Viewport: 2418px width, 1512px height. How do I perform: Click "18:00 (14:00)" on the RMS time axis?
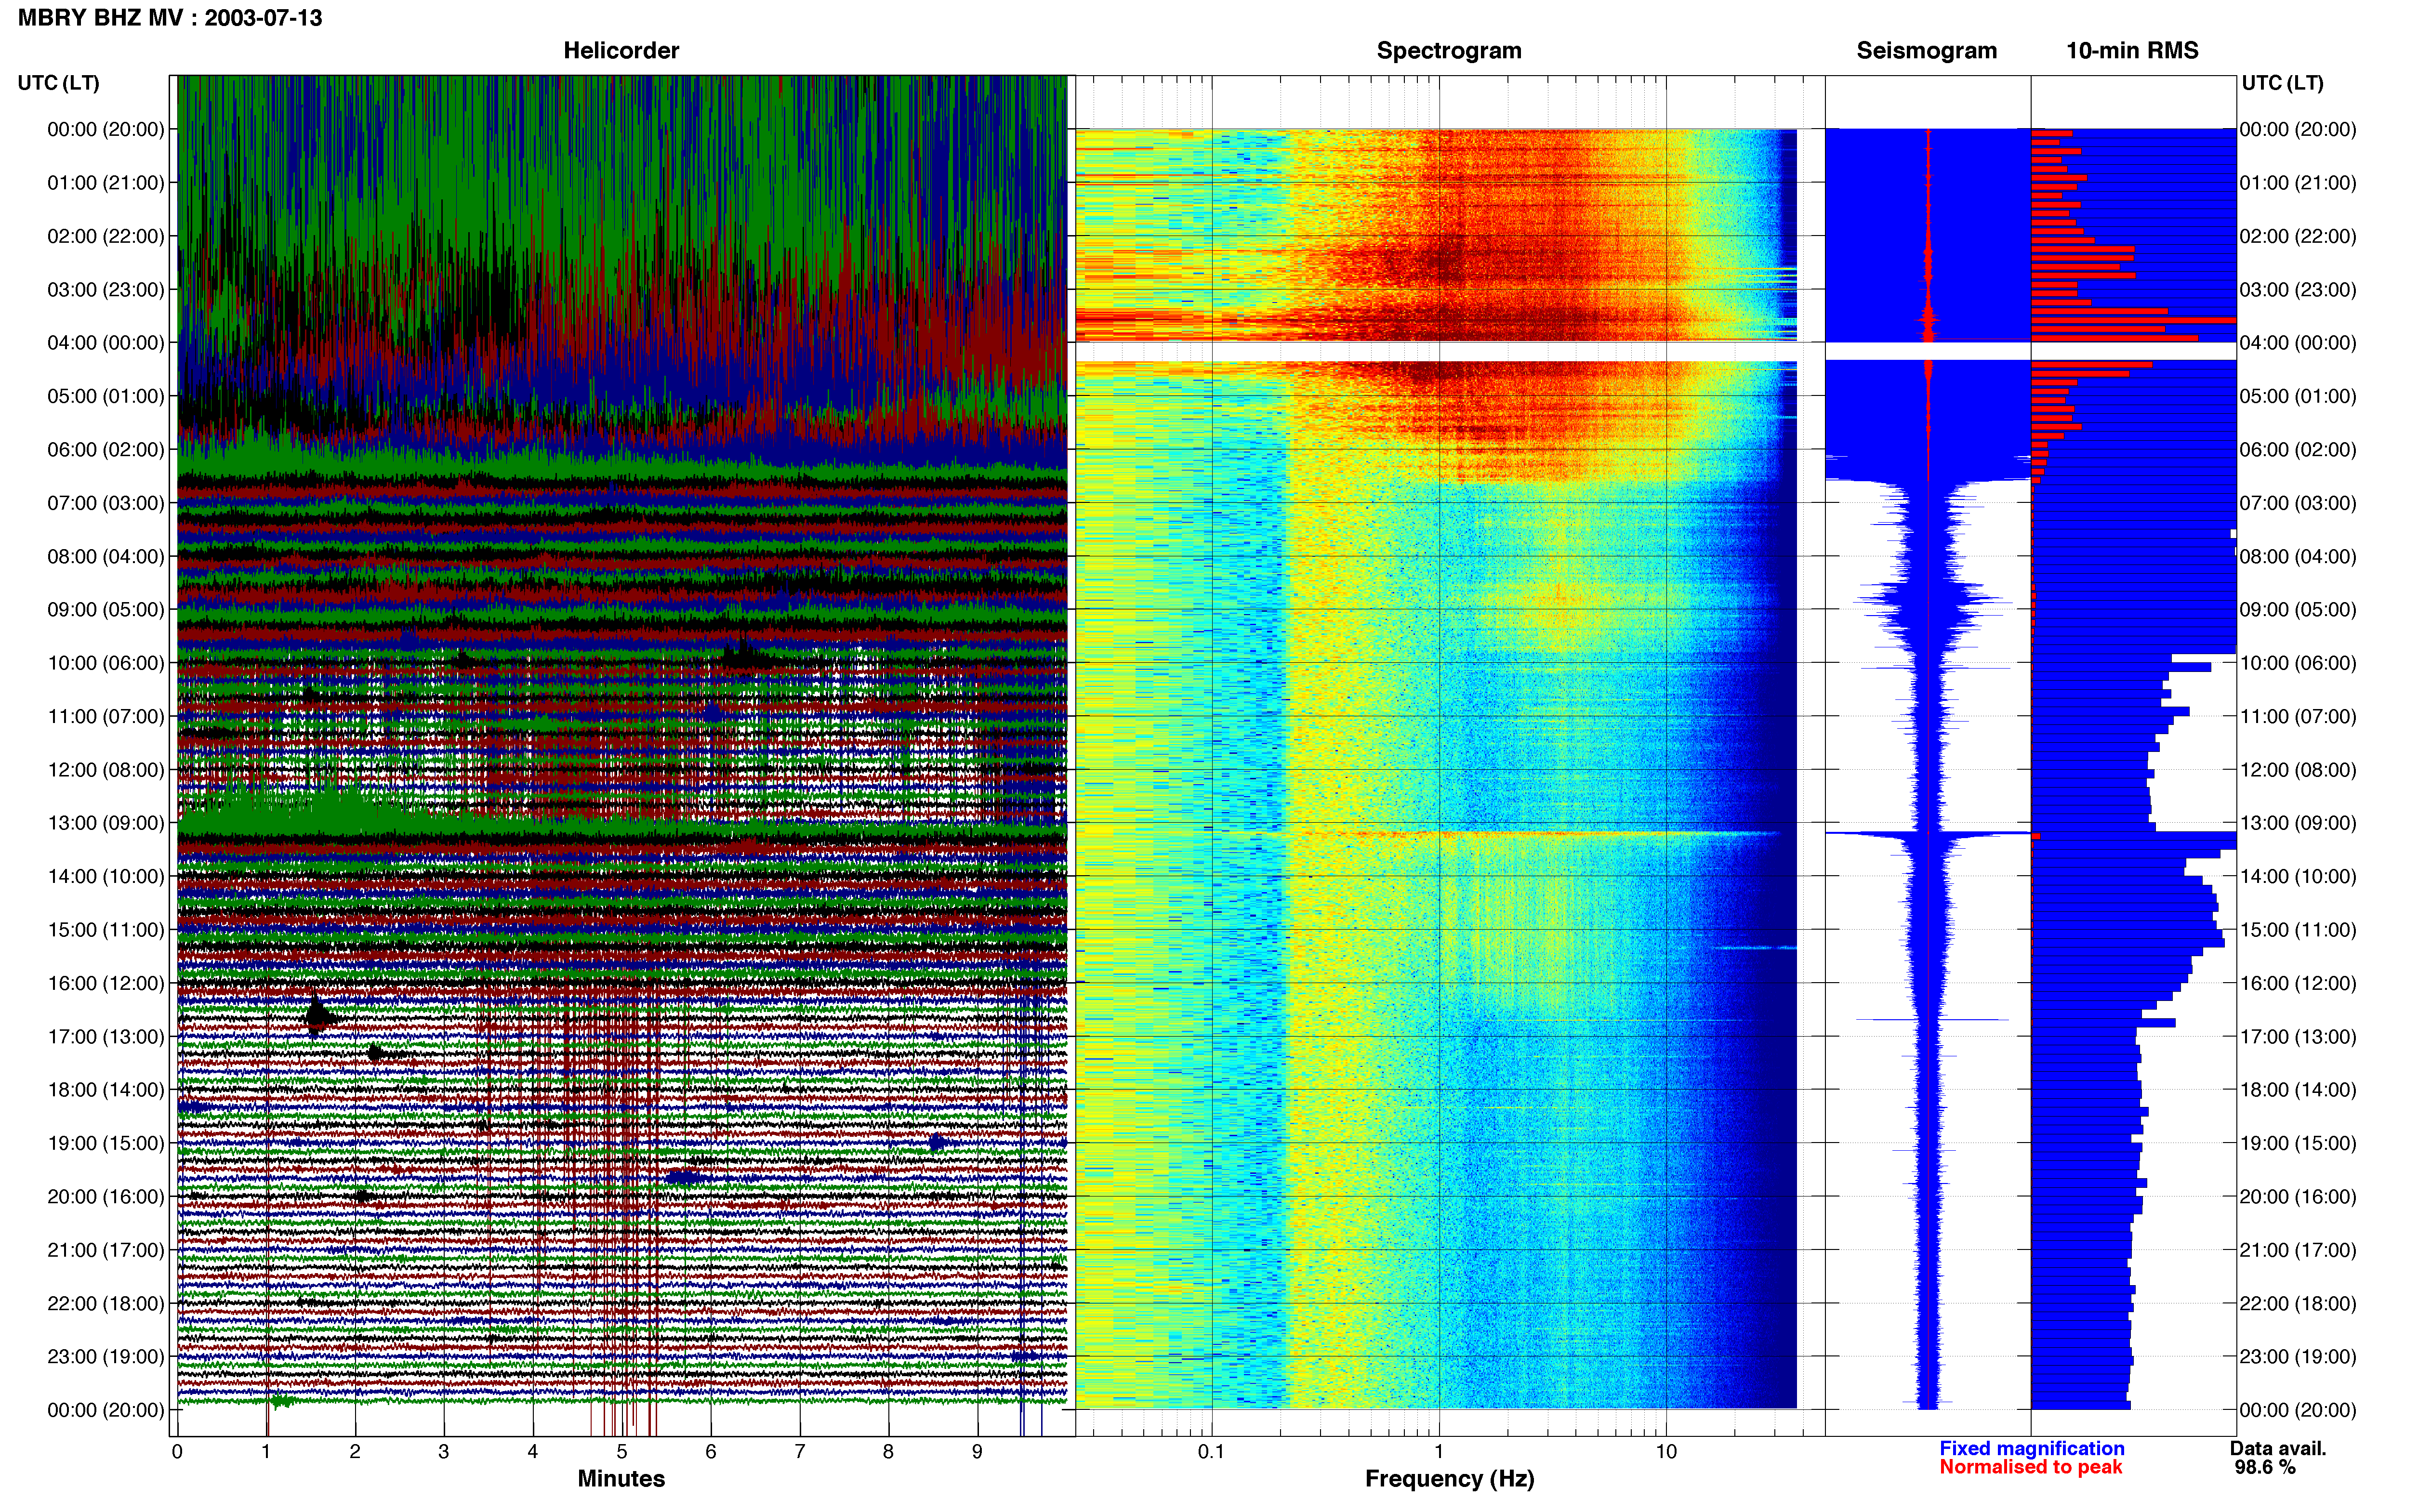(x=2298, y=1090)
